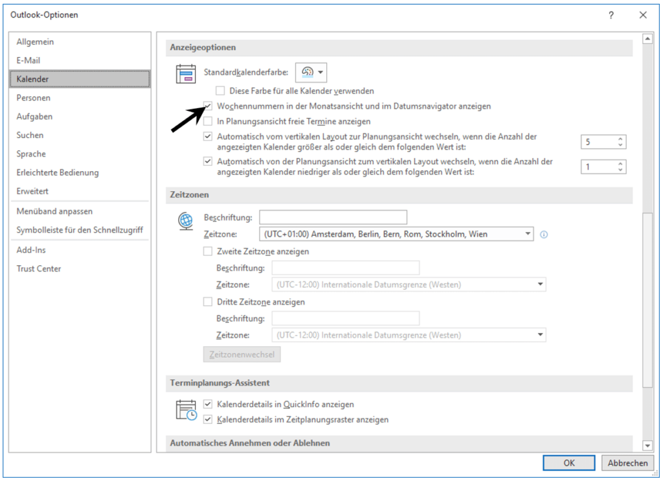This screenshot has height=481, width=663.
Task: Click the help question mark icon
Action: (611, 16)
